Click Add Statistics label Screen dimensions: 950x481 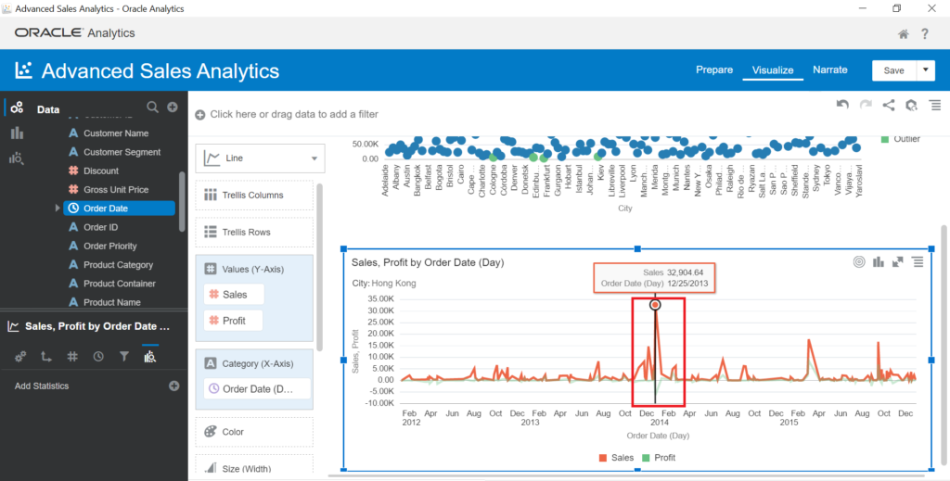coord(42,386)
